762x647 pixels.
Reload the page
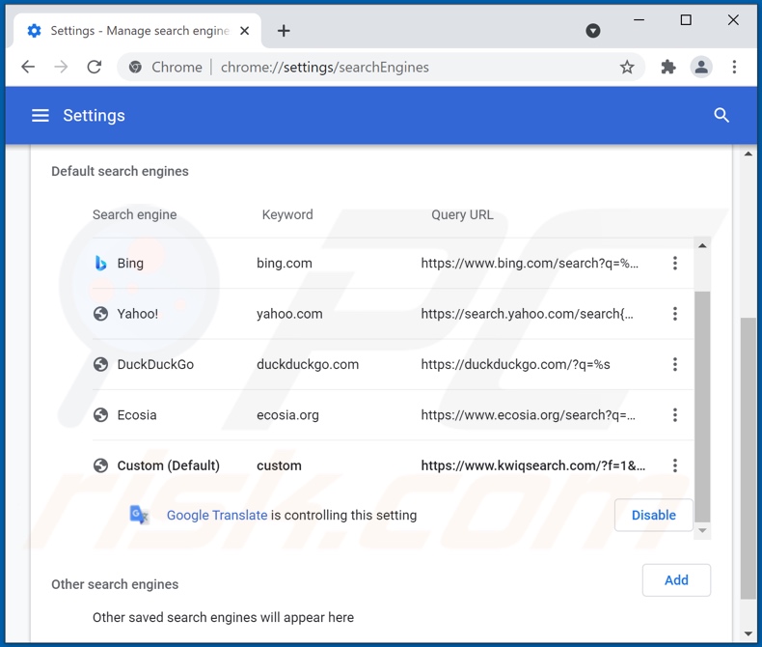click(94, 68)
